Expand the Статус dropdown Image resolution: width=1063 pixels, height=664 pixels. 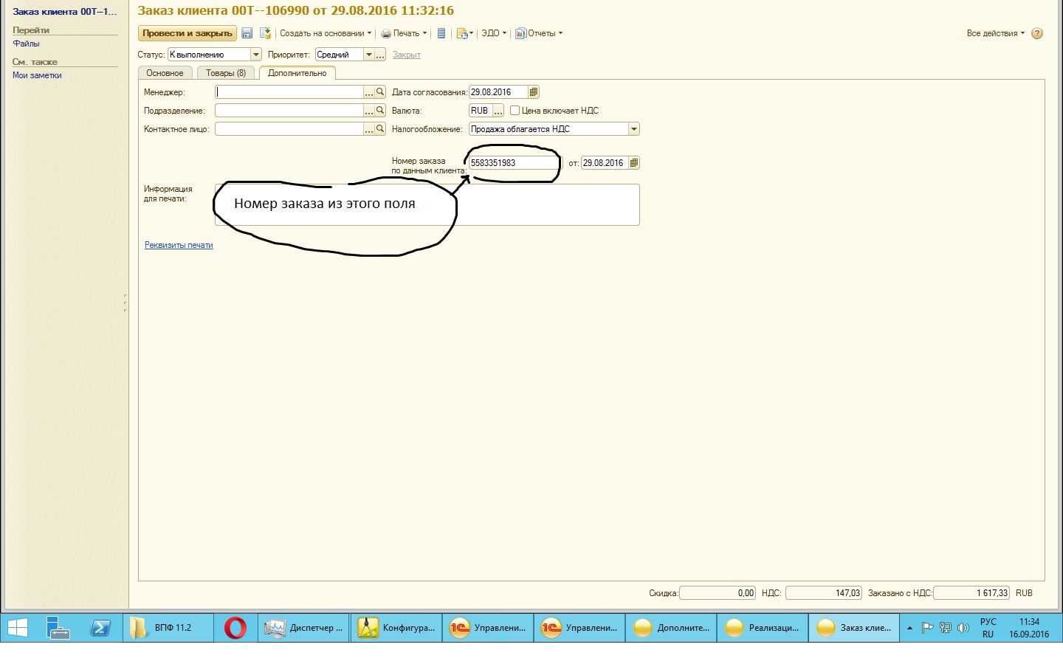click(255, 55)
